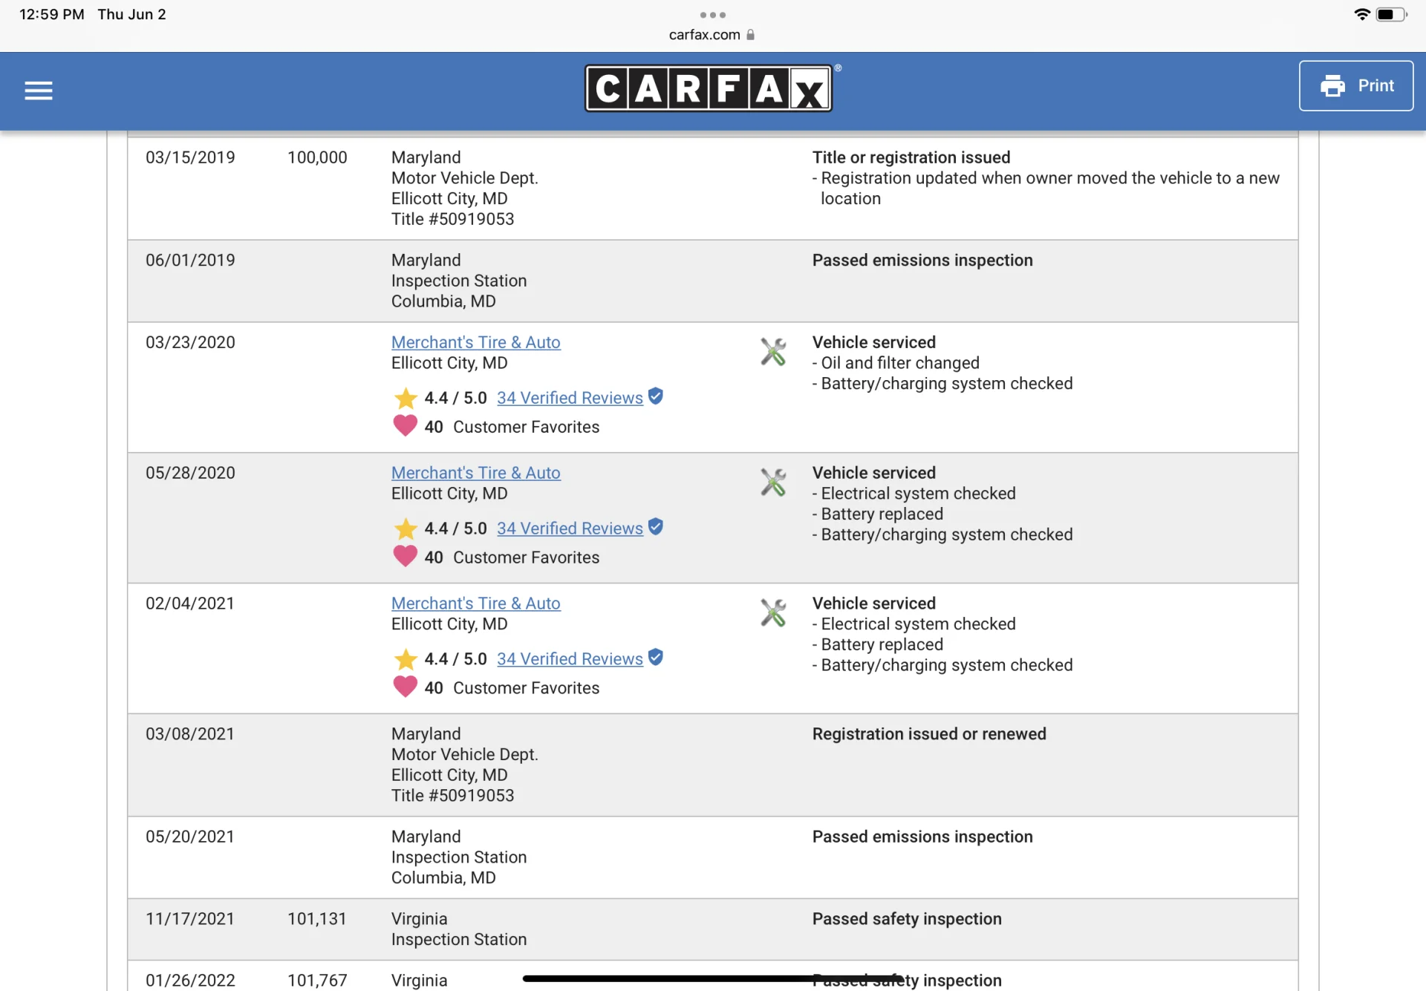This screenshot has height=991, width=1426.
Task: Click the verified shield badge in 05/28/2020 row
Action: click(x=655, y=527)
